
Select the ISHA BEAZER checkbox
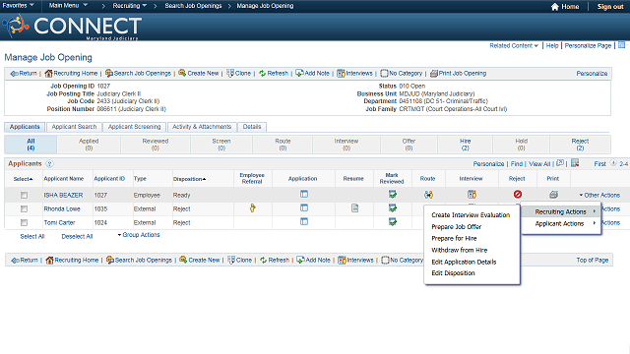coord(24,195)
